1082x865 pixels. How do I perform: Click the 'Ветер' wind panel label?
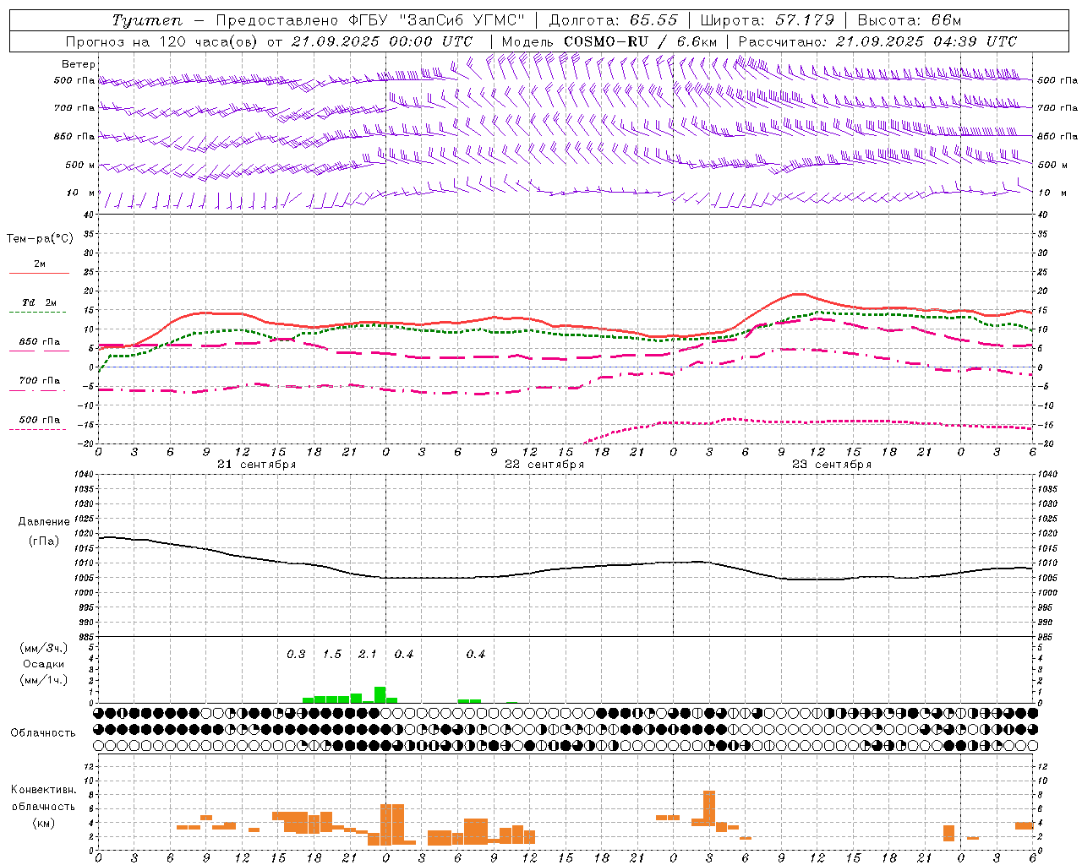point(79,64)
